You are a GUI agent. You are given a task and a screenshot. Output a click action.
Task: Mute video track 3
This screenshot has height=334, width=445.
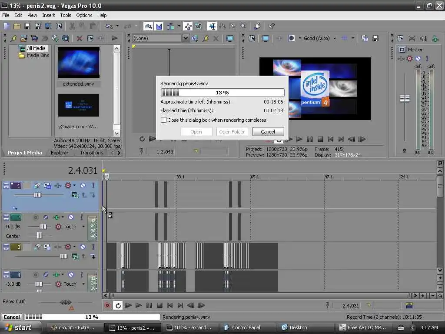[83, 247]
